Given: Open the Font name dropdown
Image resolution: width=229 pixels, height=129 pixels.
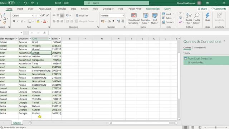Looking at the screenshot, I should point(33,16).
